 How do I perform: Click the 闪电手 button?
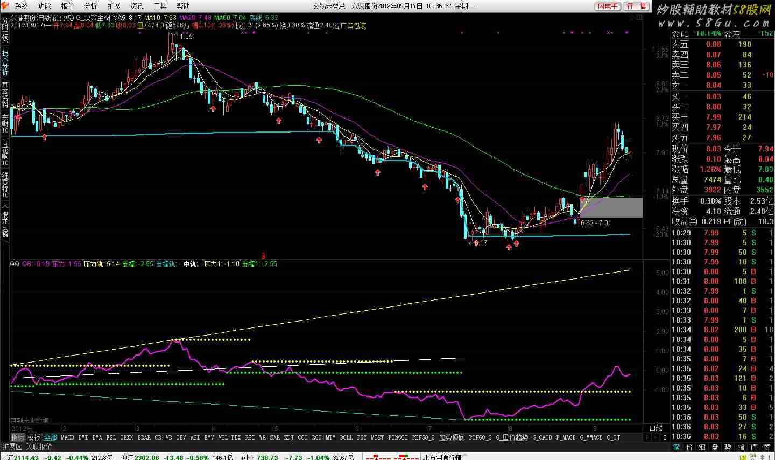pyautogui.click(x=608, y=6)
